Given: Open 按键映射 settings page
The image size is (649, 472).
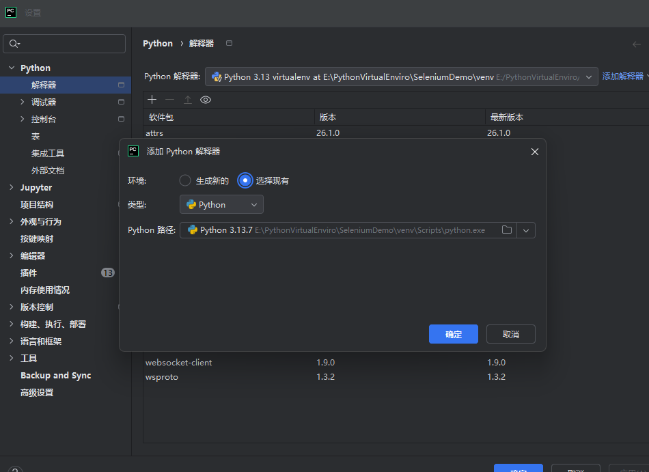Looking at the screenshot, I should (x=37, y=238).
